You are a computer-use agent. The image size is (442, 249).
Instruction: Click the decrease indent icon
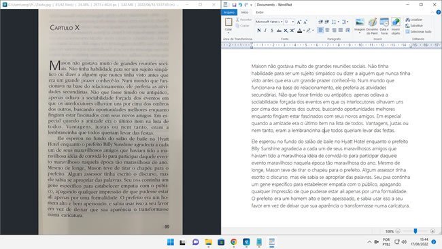click(320, 22)
